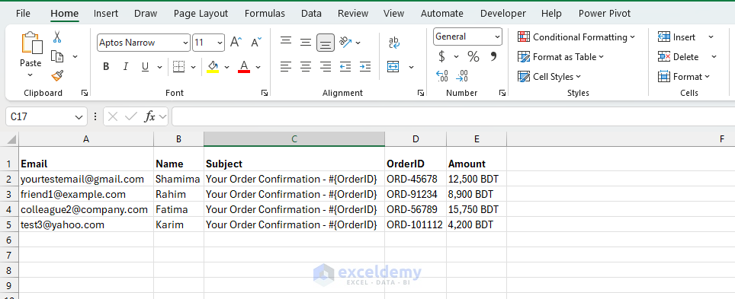
Task: Expand Merge & Center options arrow
Action: coord(411,67)
